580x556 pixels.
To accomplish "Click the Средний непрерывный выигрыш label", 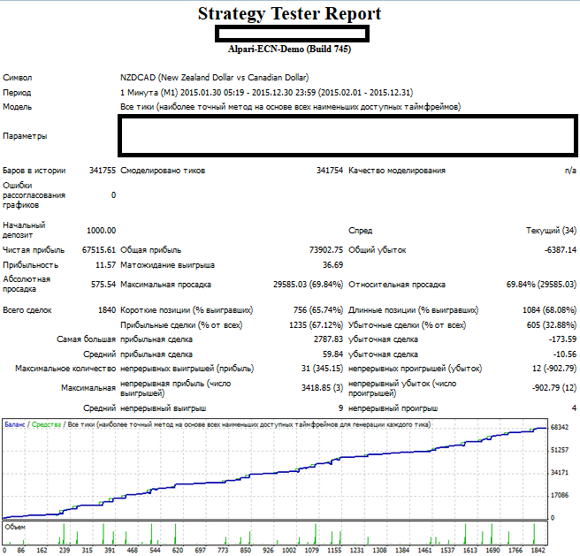I will click(145, 408).
